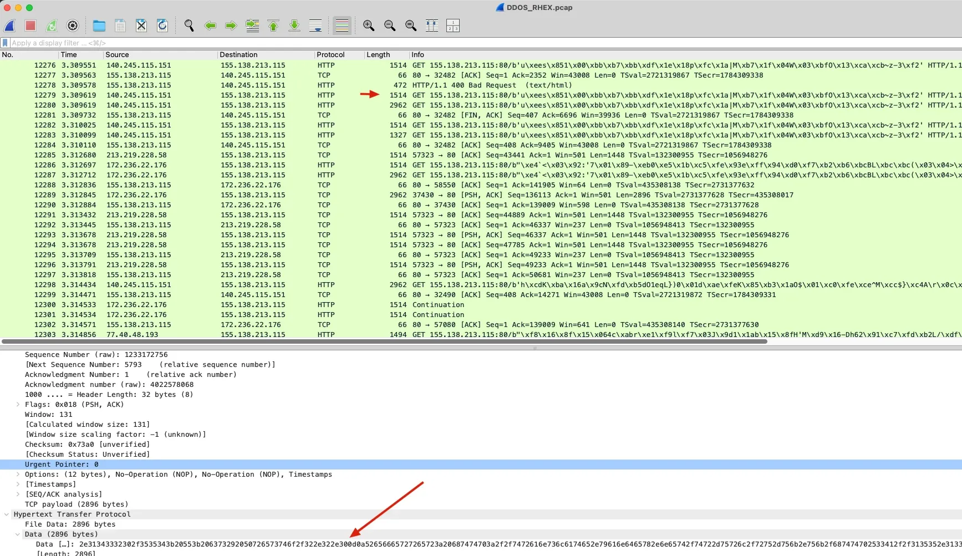The height and width of the screenshot is (556, 962).
Task: Click the find packet magnifier icon
Action: tap(189, 25)
